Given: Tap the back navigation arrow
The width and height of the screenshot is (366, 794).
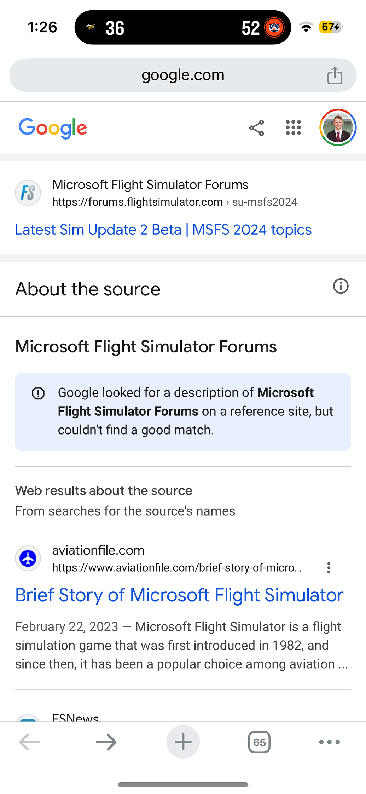Looking at the screenshot, I should [28, 742].
